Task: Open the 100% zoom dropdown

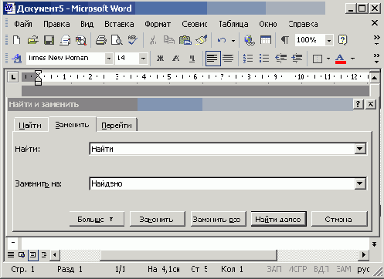Action: 329,40
